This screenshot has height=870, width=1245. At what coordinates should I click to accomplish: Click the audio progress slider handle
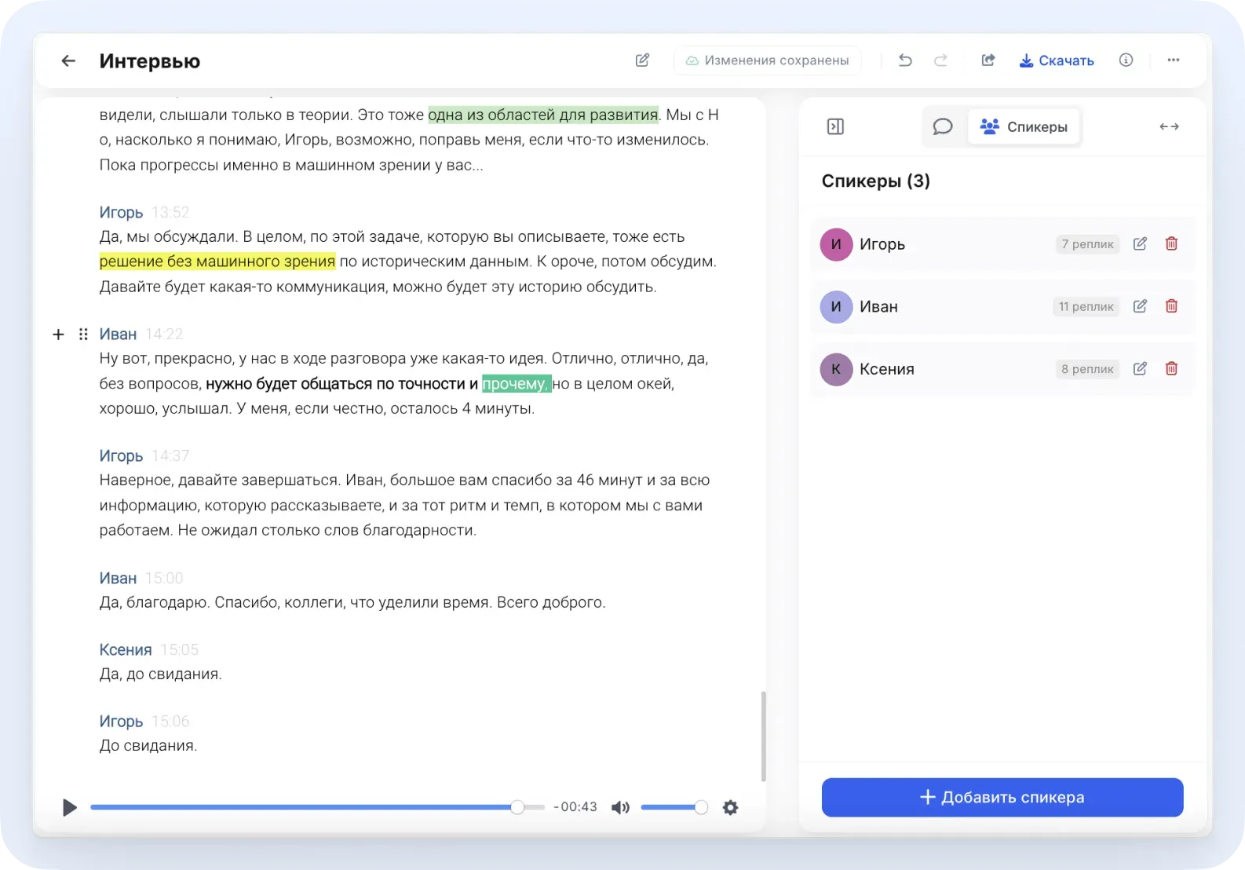(517, 807)
